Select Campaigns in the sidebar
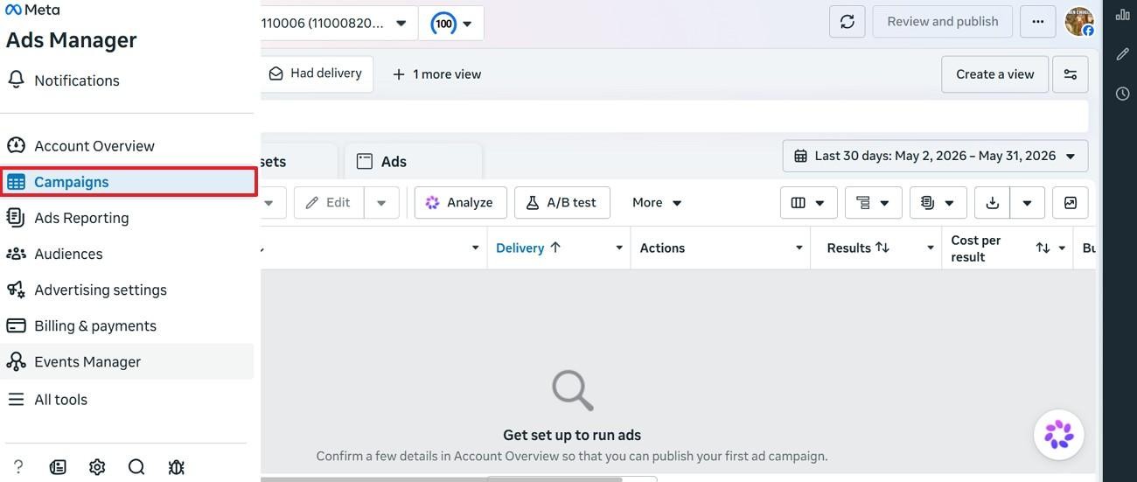Image resolution: width=1137 pixels, height=482 pixels. pyautogui.click(x=129, y=182)
